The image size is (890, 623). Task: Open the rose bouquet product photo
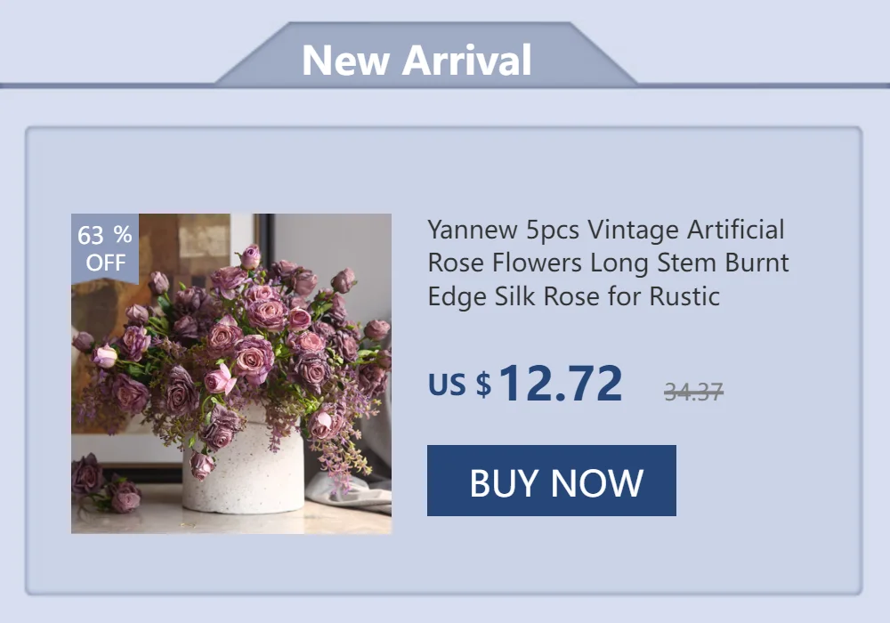coord(231,373)
